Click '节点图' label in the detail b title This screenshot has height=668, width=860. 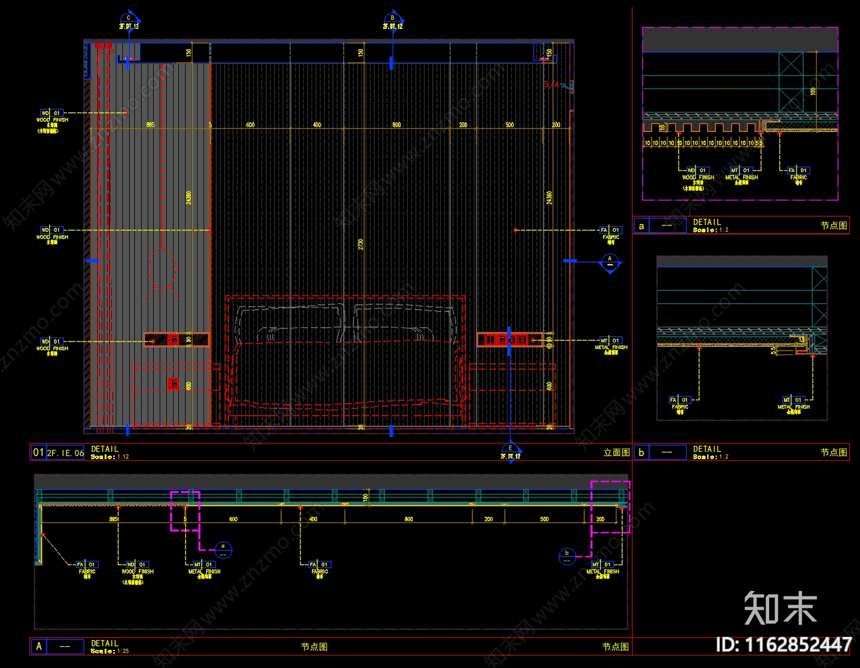[834, 452]
